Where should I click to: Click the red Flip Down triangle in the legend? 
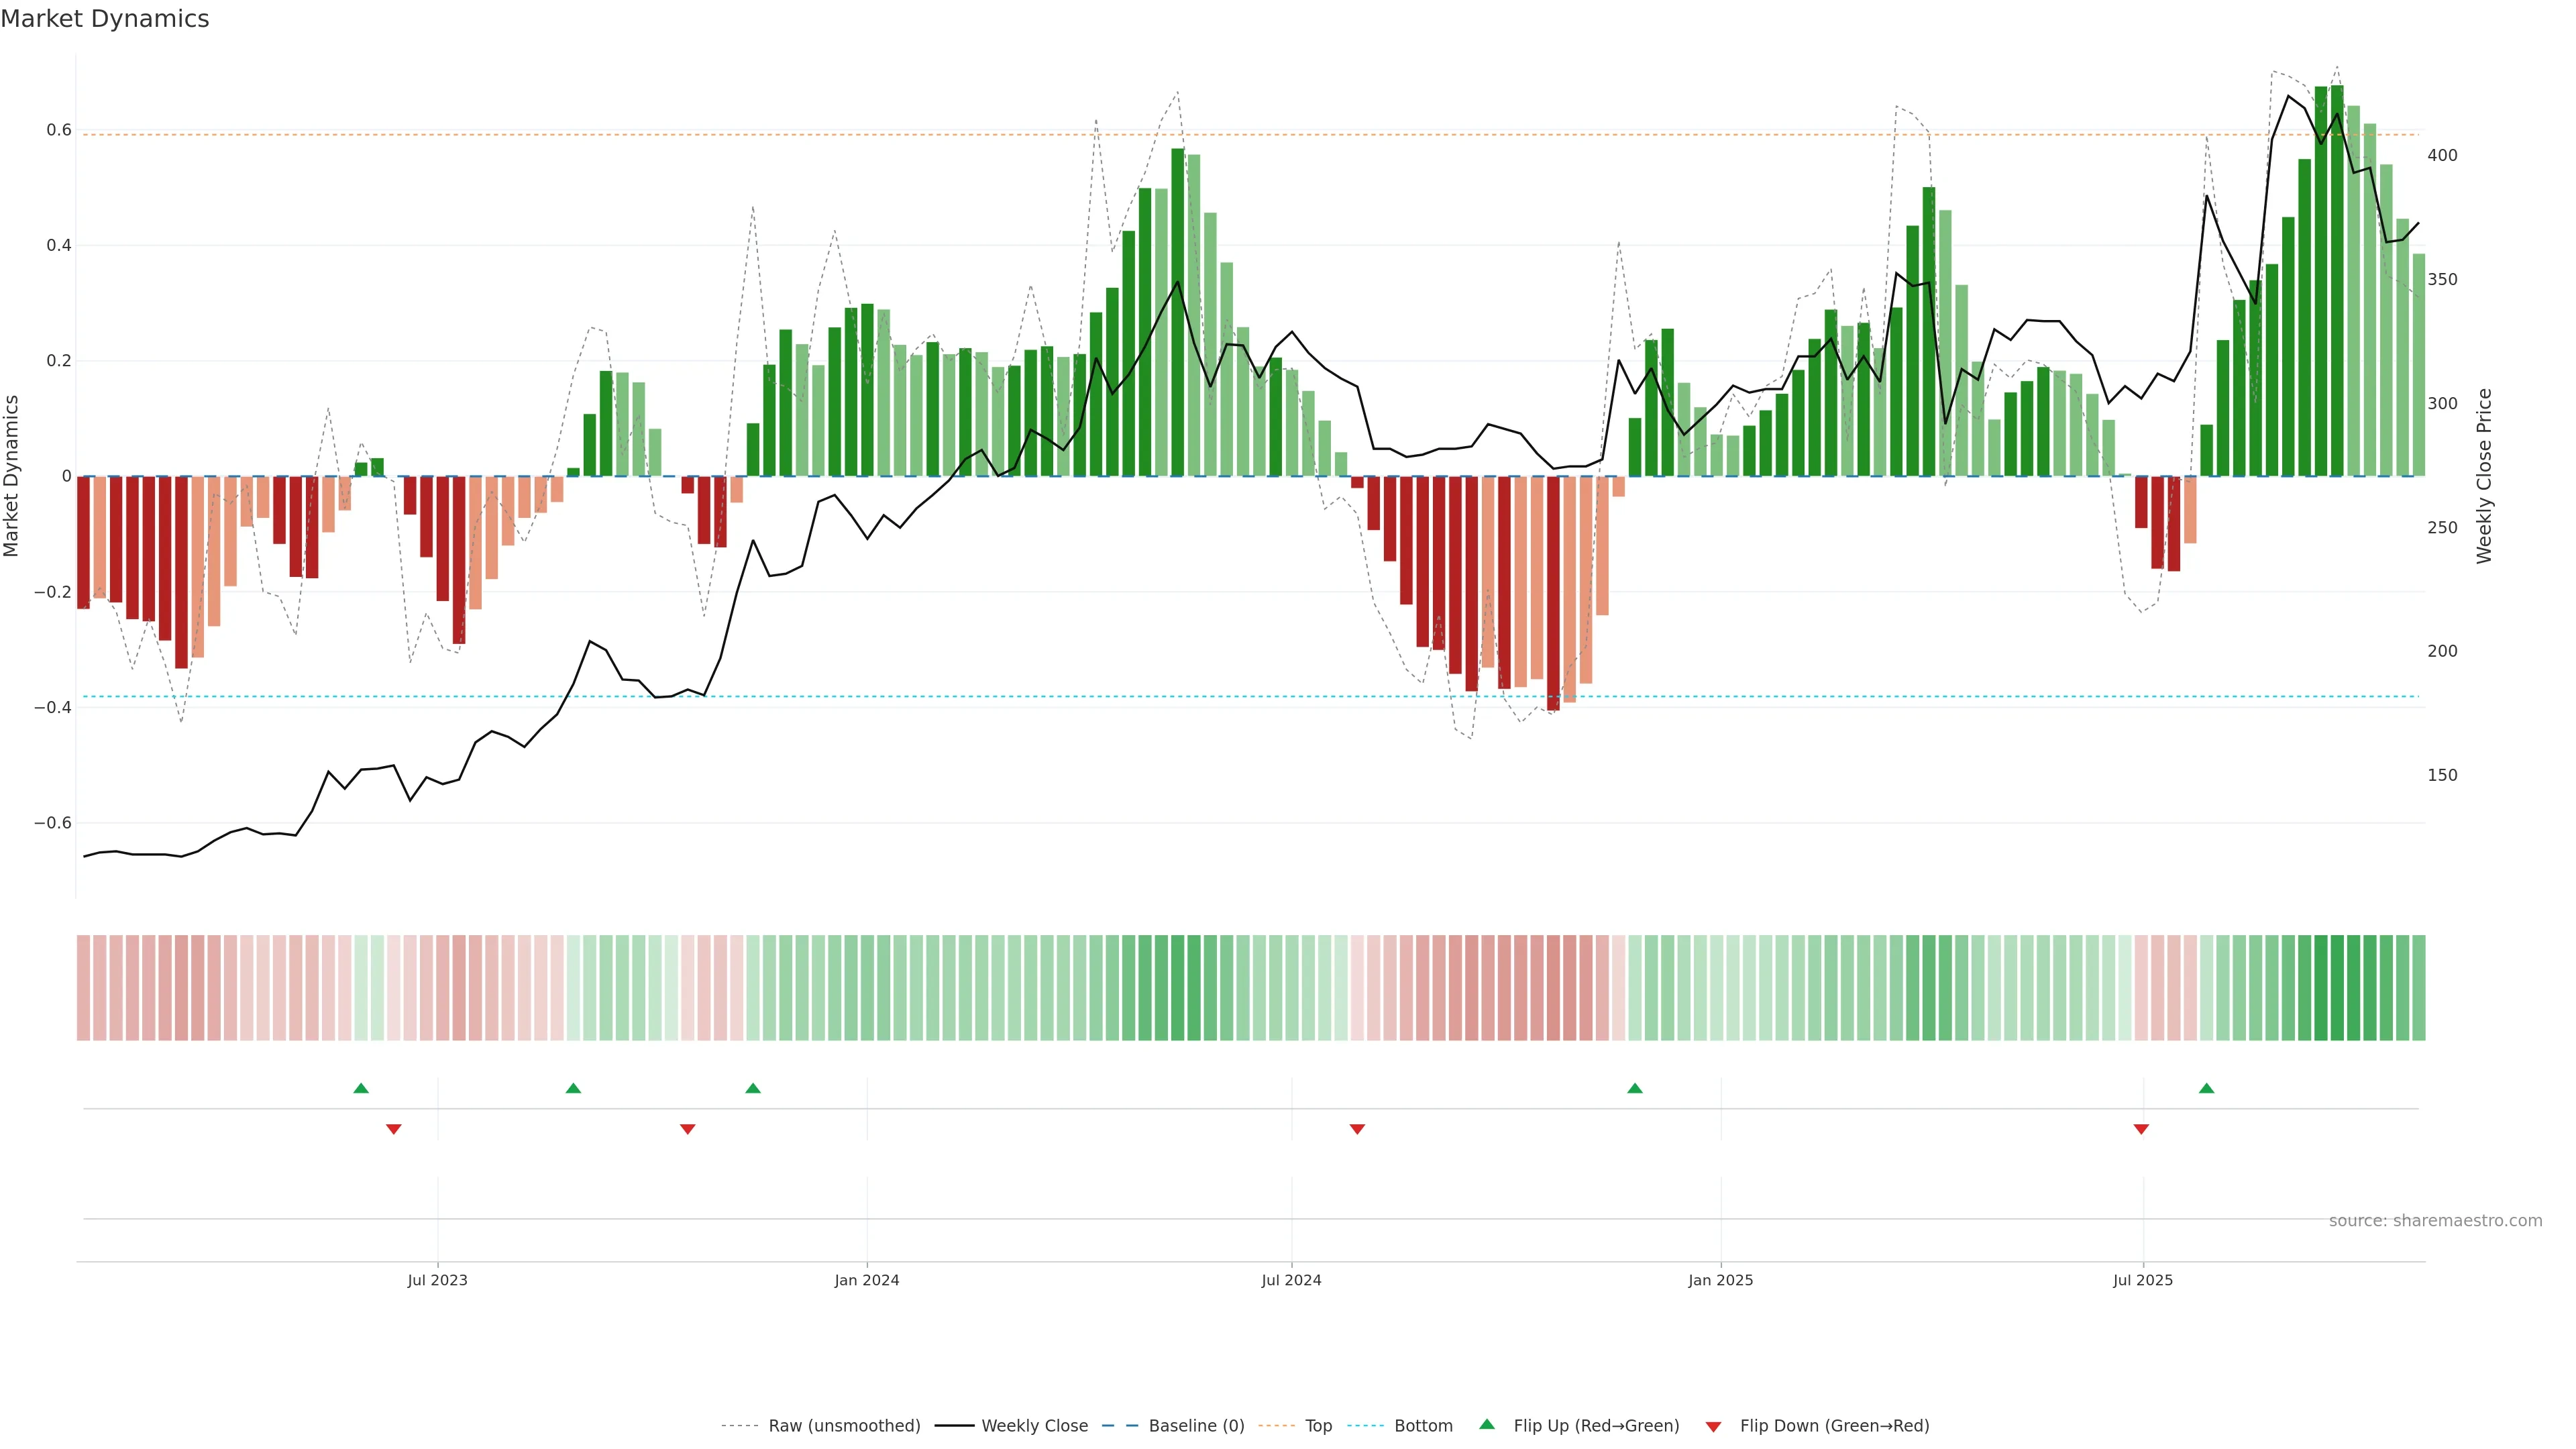coord(1713,1427)
